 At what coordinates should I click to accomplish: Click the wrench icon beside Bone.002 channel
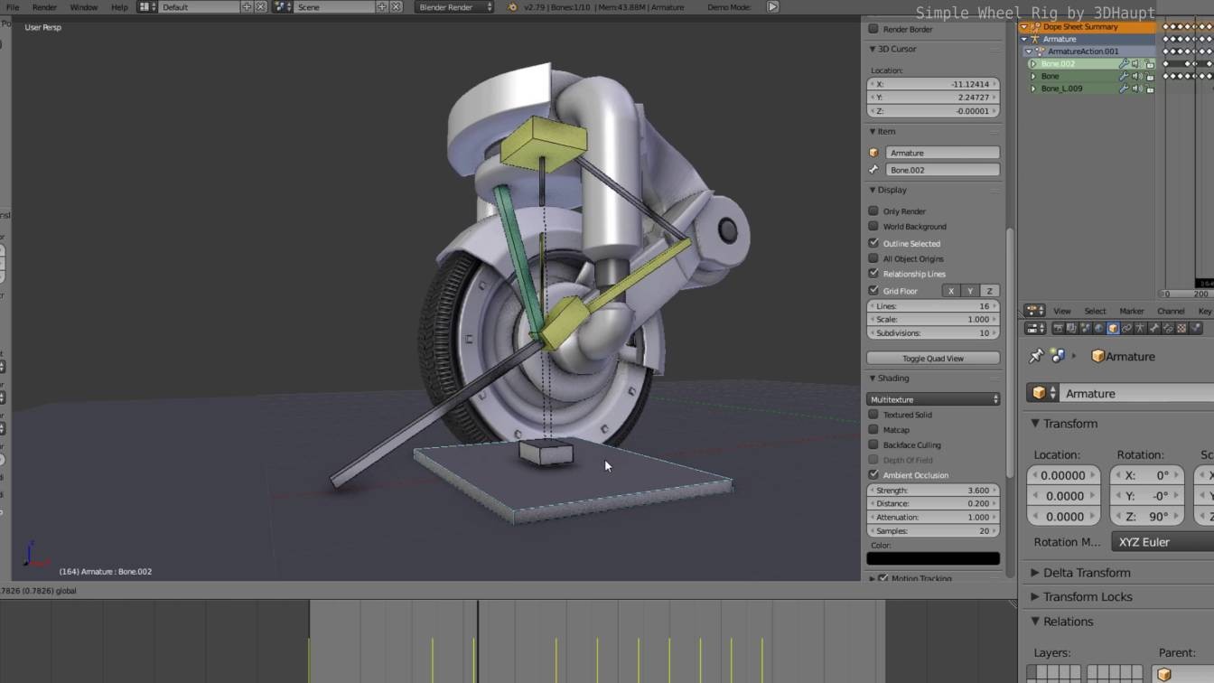pos(1124,63)
